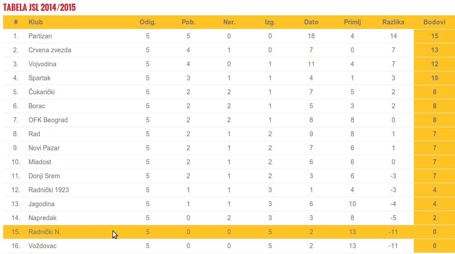Click the Dato column header
The height and width of the screenshot is (254, 455).
click(311, 22)
